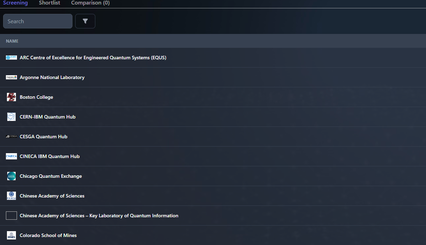
Task: Click the CESGA logo icon
Action: (x=11, y=137)
